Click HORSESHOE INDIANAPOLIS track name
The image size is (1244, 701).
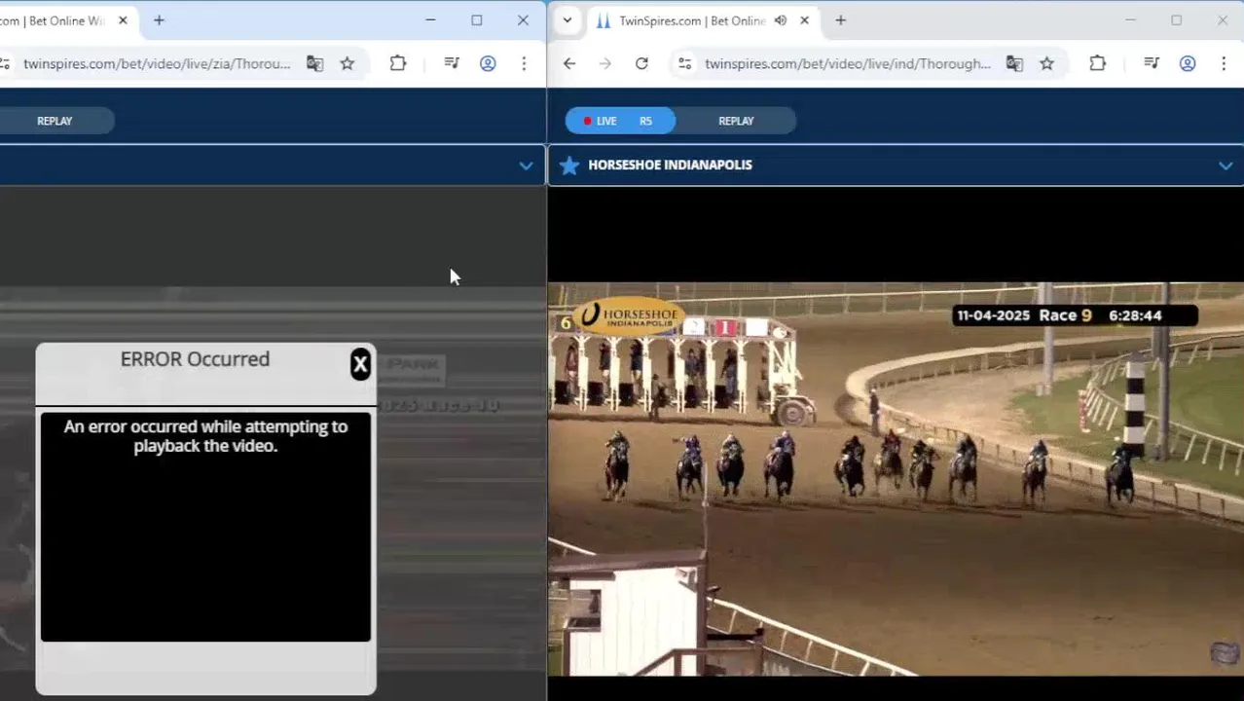click(670, 165)
